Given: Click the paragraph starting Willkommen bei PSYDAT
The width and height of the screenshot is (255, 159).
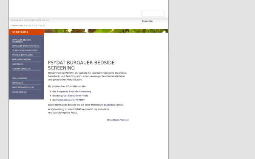Looking at the screenshot, I should coord(87,76).
